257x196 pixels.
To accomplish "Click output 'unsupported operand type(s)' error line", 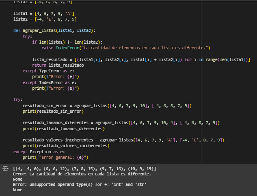I will click(80, 184).
